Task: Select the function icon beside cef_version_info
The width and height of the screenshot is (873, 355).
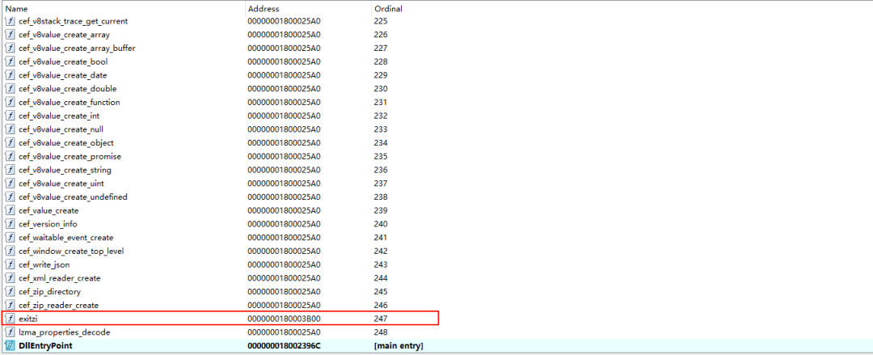Action: coord(10,224)
